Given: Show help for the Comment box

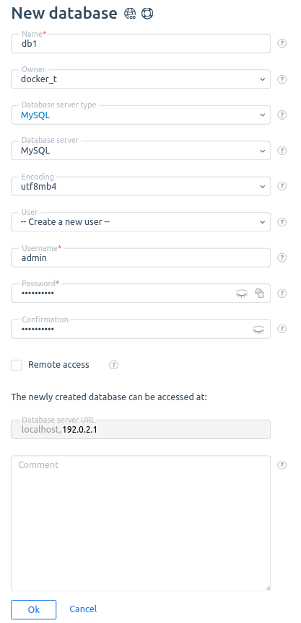Looking at the screenshot, I should 282,465.
